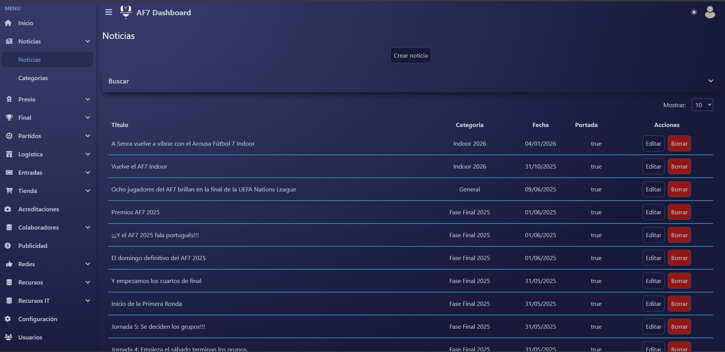The height and width of the screenshot is (352, 725).
Task: Click the hamburger menu toggle icon
Action: [109, 12]
